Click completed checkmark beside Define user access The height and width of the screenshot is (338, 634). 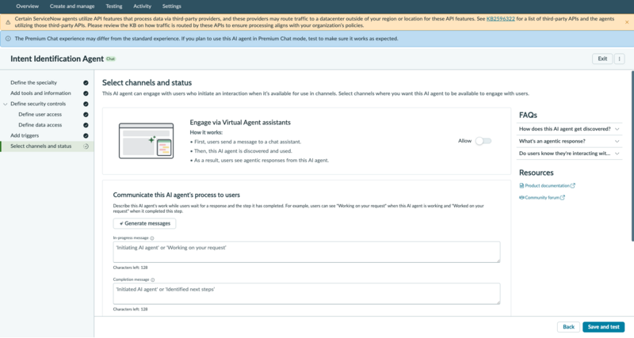tap(86, 115)
